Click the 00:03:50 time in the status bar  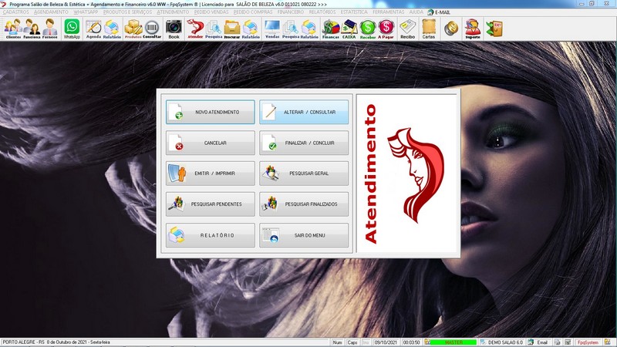coord(411,342)
